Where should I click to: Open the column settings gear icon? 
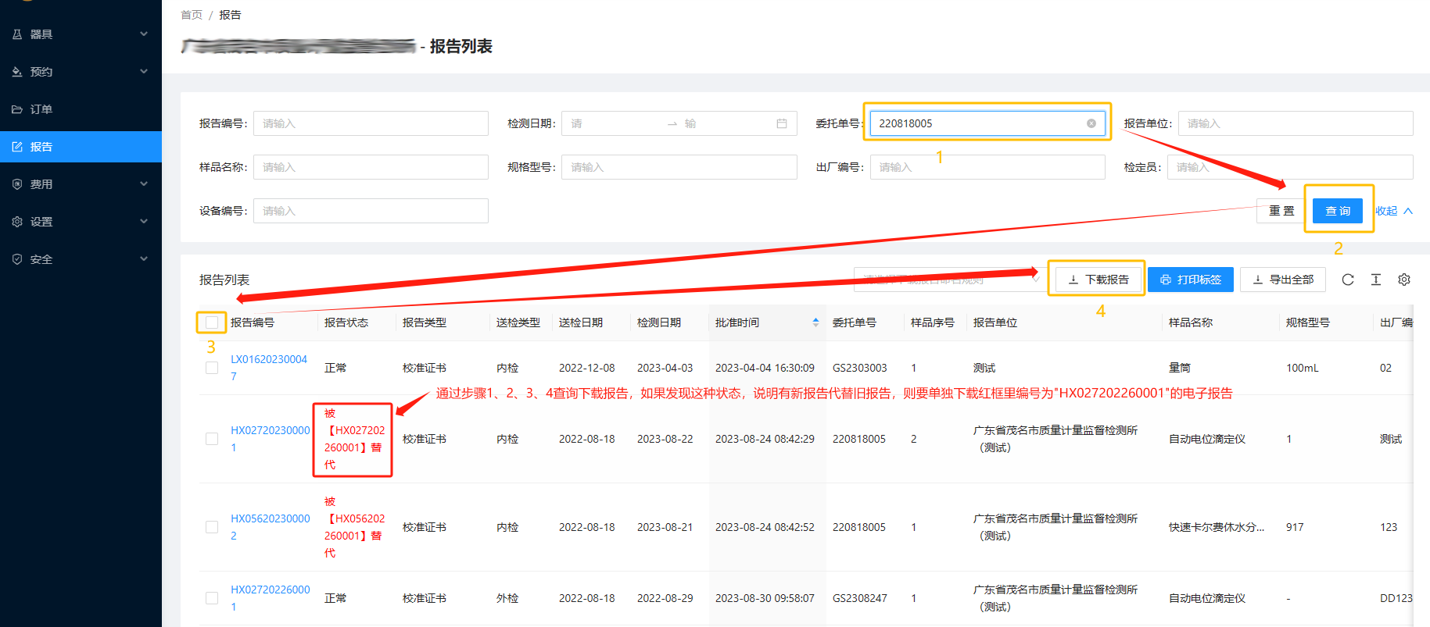(1403, 280)
